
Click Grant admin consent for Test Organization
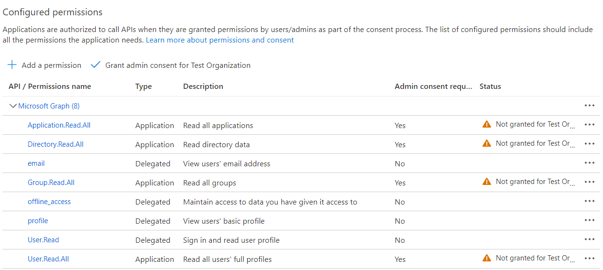(x=171, y=65)
